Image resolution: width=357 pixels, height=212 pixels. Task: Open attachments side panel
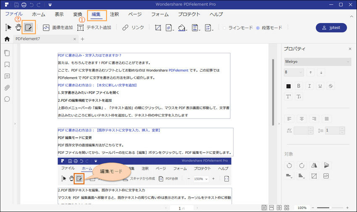point(7,88)
